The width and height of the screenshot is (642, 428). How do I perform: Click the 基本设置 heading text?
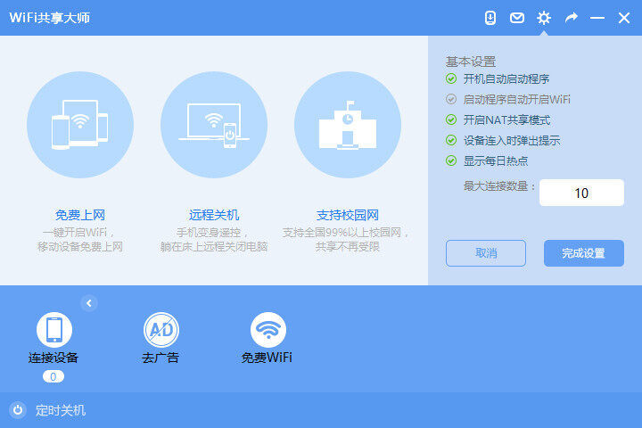(x=471, y=62)
